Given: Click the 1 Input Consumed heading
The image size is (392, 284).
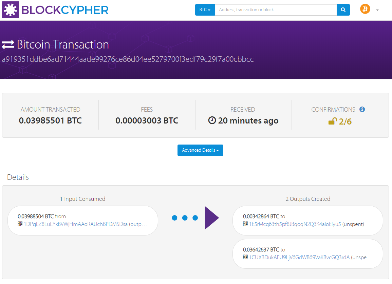Looking at the screenshot, I should click(83, 199).
